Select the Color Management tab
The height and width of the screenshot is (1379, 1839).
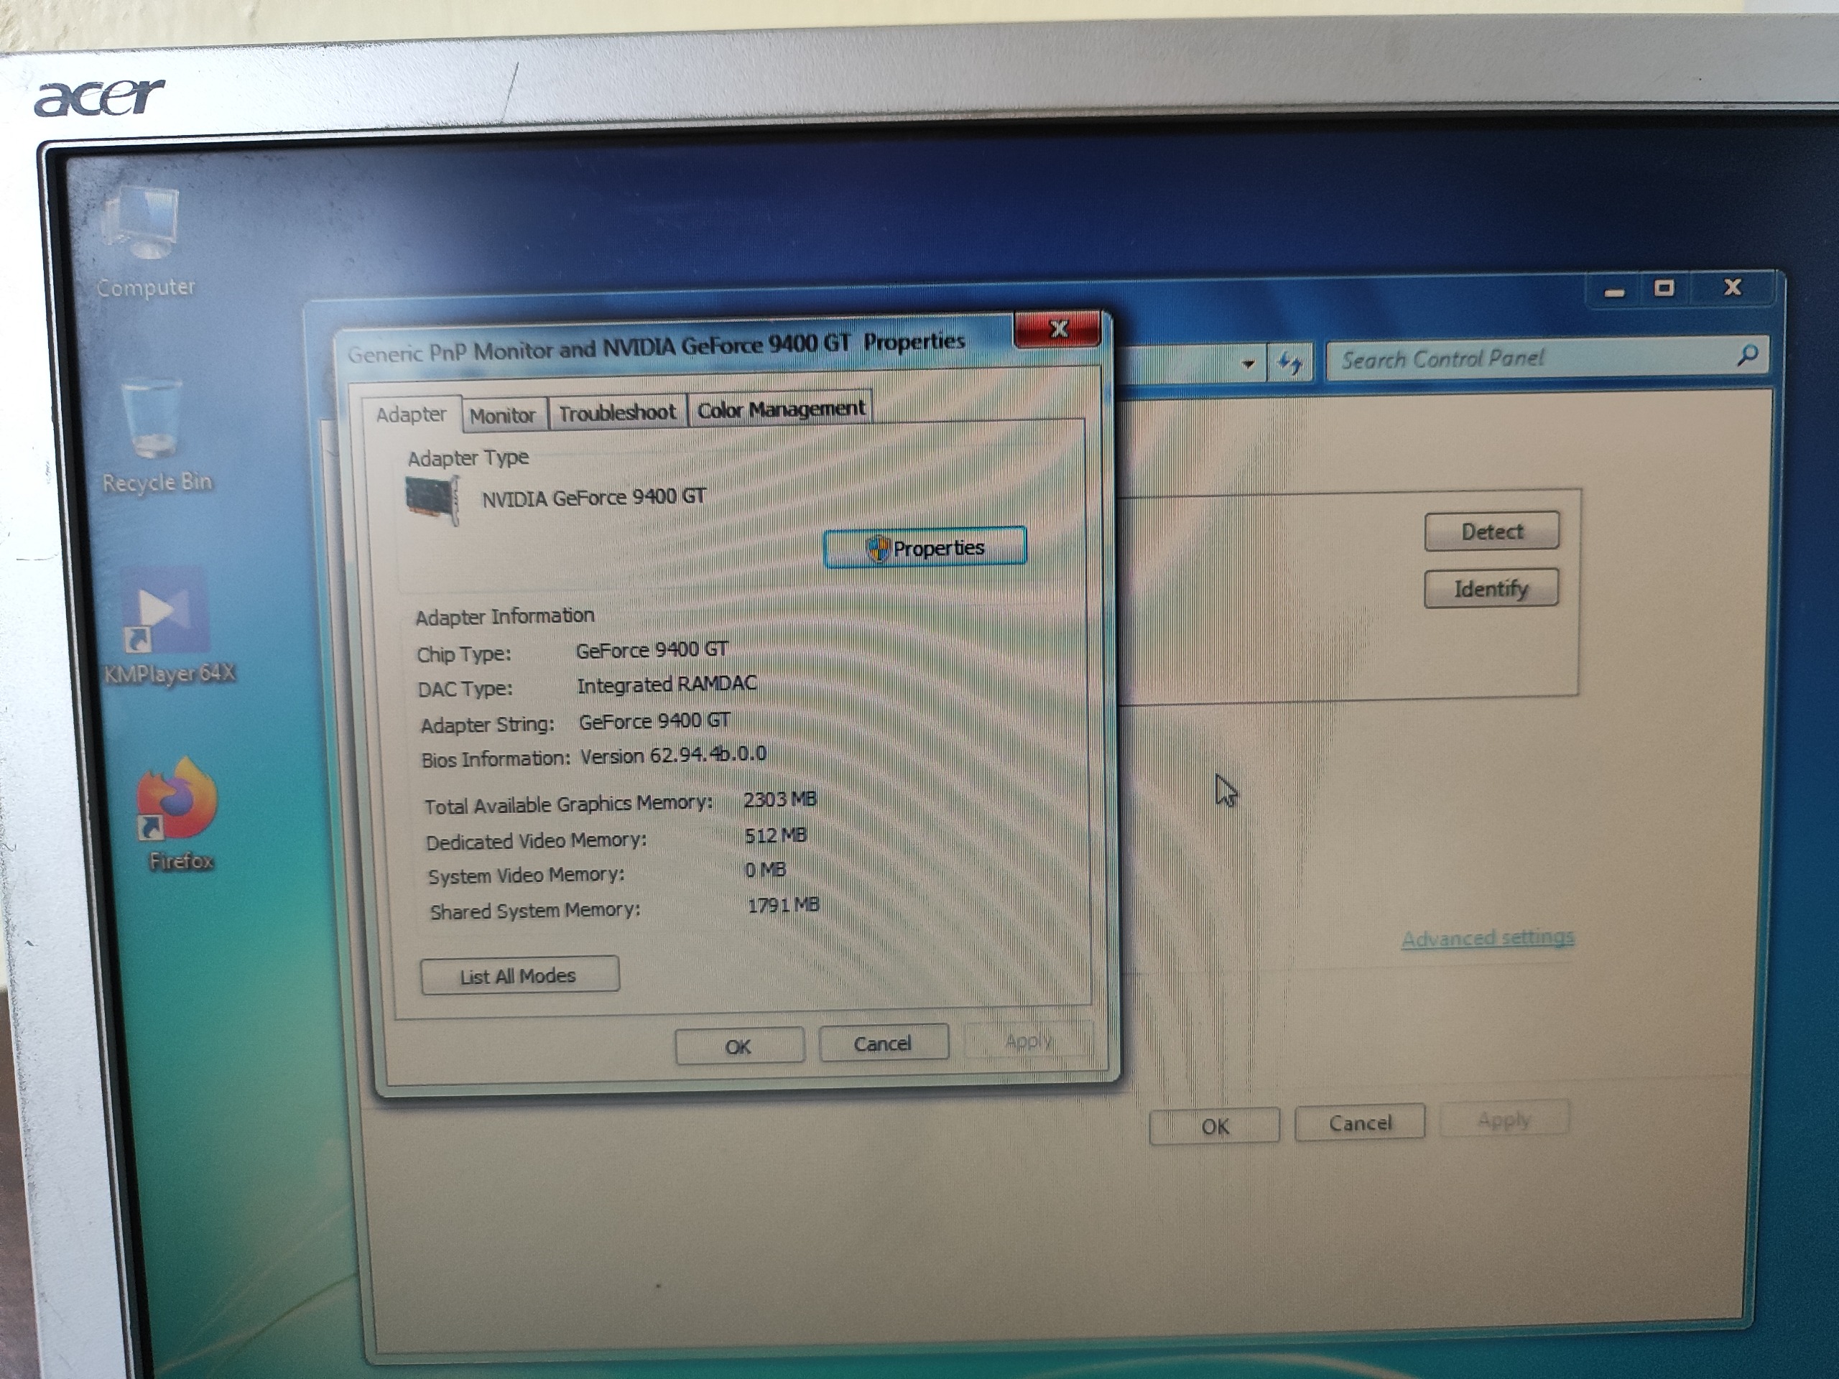point(780,409)
